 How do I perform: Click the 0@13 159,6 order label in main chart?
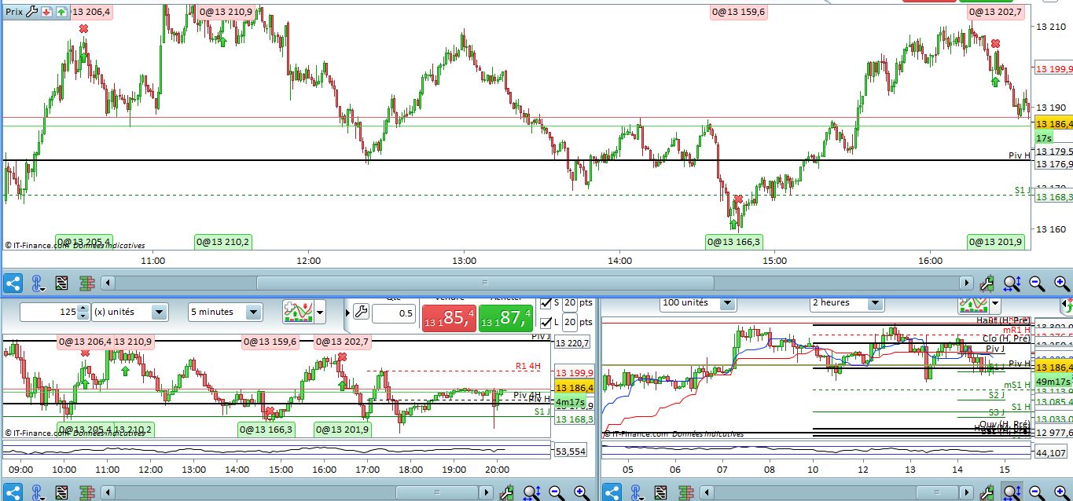click(x=738, y=12)
